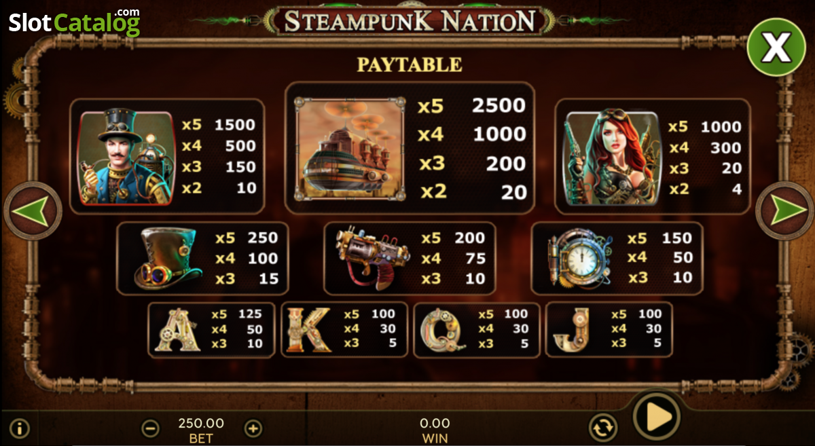Click the 250.00 bet amount display
Viewport: 815px width, 446px height.
(x=201, y=423)
